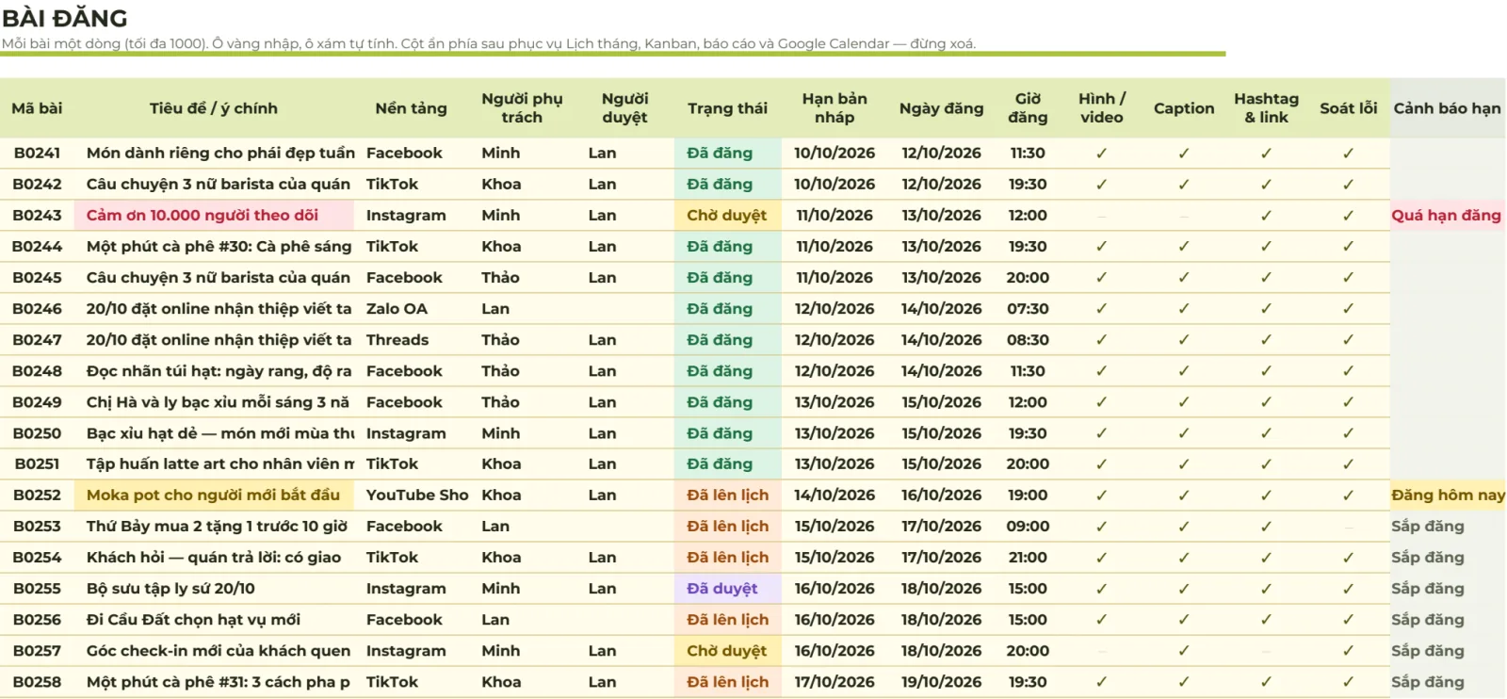Select 'YouTube Sho' platform cell in row B0252
The height and width of the screenshot is (699, 1507).
[417, 495]
